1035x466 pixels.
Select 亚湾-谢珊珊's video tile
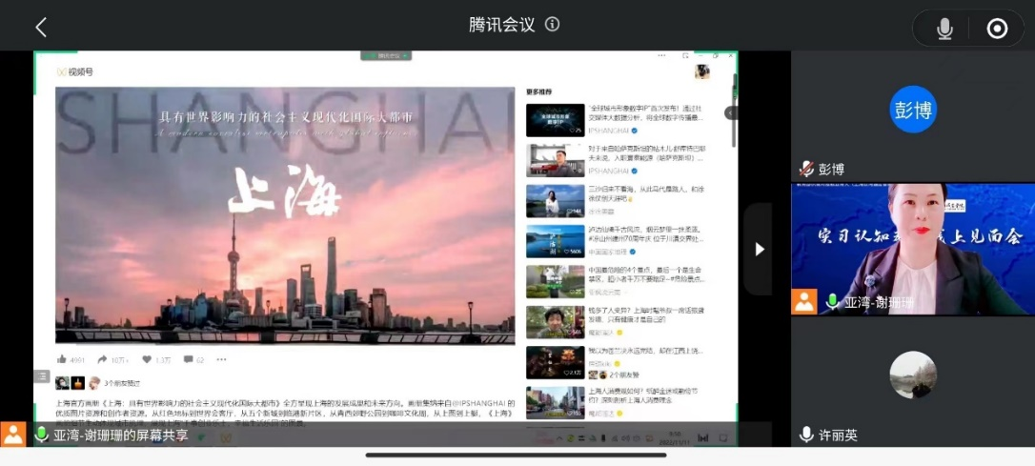pos(913,249)
